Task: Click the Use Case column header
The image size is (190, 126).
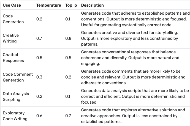Action: point(12,5)
